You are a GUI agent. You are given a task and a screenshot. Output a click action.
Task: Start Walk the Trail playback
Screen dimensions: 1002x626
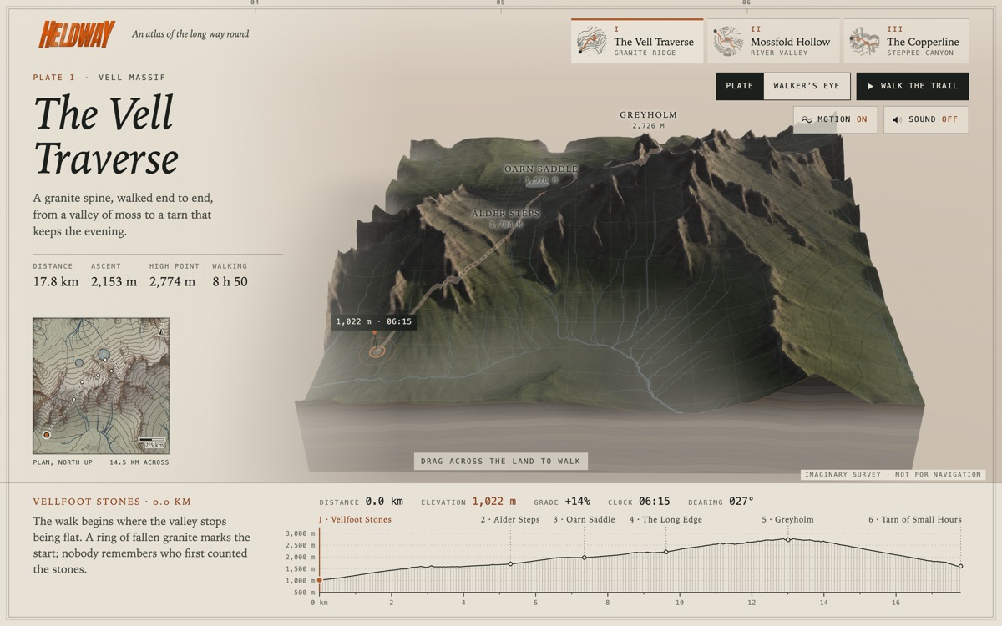pos(913,86)
